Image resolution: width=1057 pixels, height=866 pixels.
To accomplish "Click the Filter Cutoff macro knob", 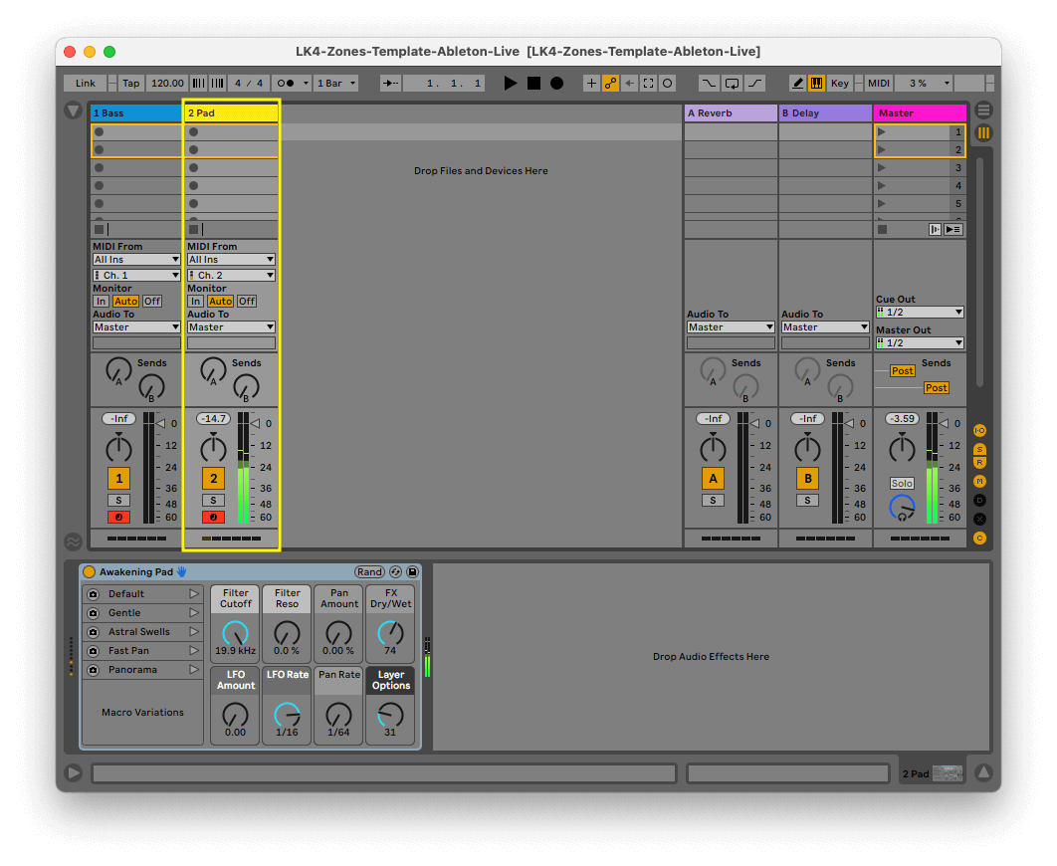I will click(235, 633).
